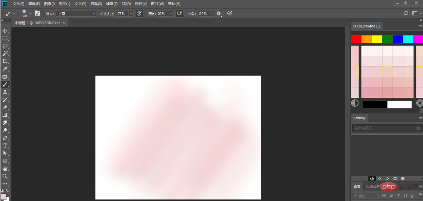Select the Smudge tool
Screen dimensions: 423x201
pyautogui.click(x=5, y=123)
